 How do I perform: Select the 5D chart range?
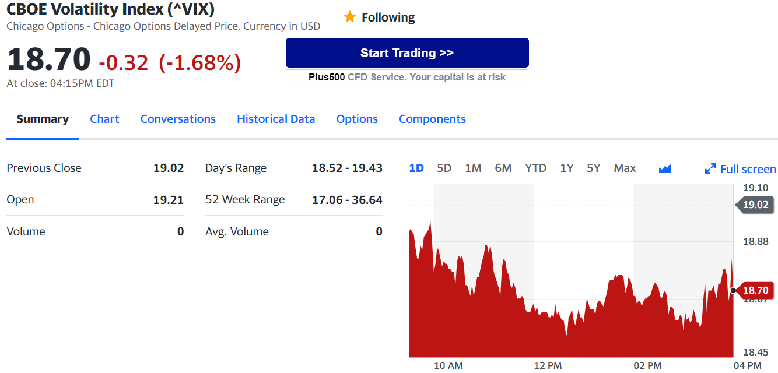click(444, 168)
